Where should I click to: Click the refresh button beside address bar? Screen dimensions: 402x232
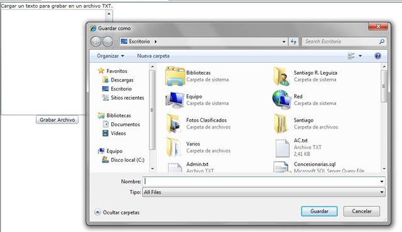[x=293, y=41]
